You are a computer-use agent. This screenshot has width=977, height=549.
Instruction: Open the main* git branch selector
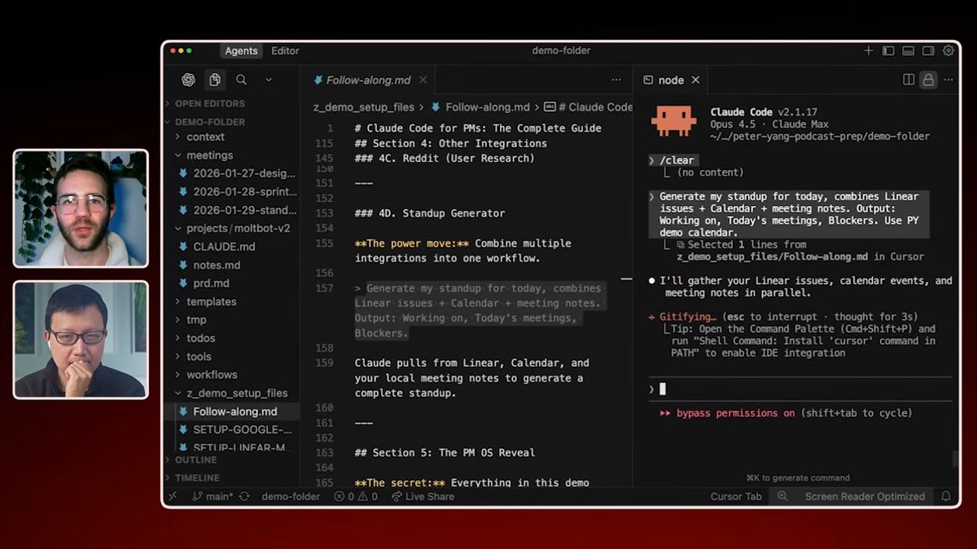click(212, 496)
